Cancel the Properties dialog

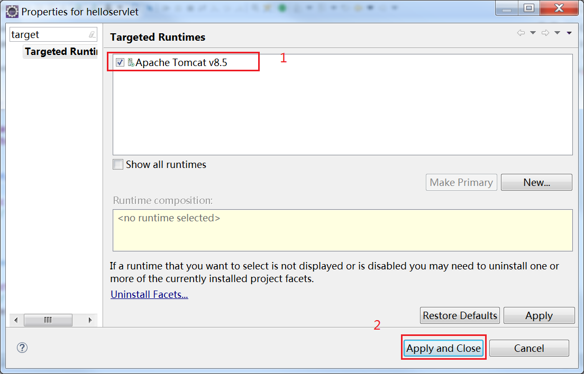(529, 348)
